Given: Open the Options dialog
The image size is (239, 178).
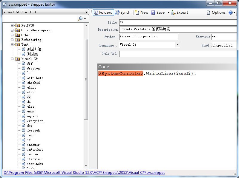Looking at the screenshot, I should 216,13.
